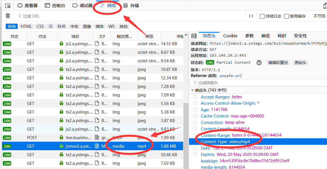The width and height of the screenshot is (327, 169).
Task: Collapse details pane using toggle icon
Action: 194,36
